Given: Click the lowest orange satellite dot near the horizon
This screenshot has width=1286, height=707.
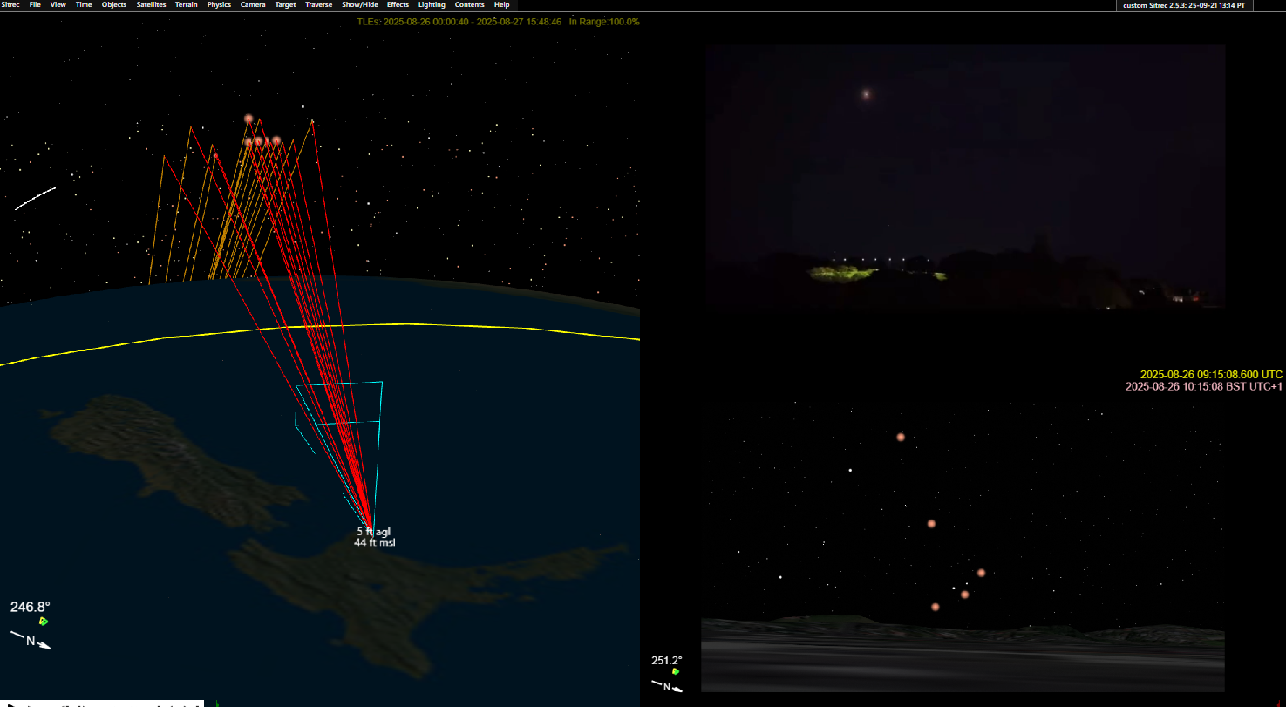Looking at the screenshot, I should [x=936, y=607].
